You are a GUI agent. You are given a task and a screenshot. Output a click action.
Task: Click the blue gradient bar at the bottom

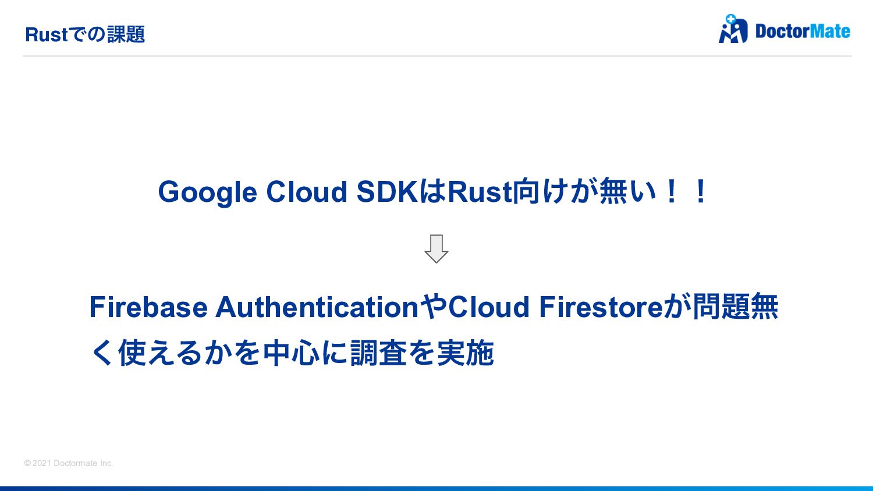click(436, 488)
